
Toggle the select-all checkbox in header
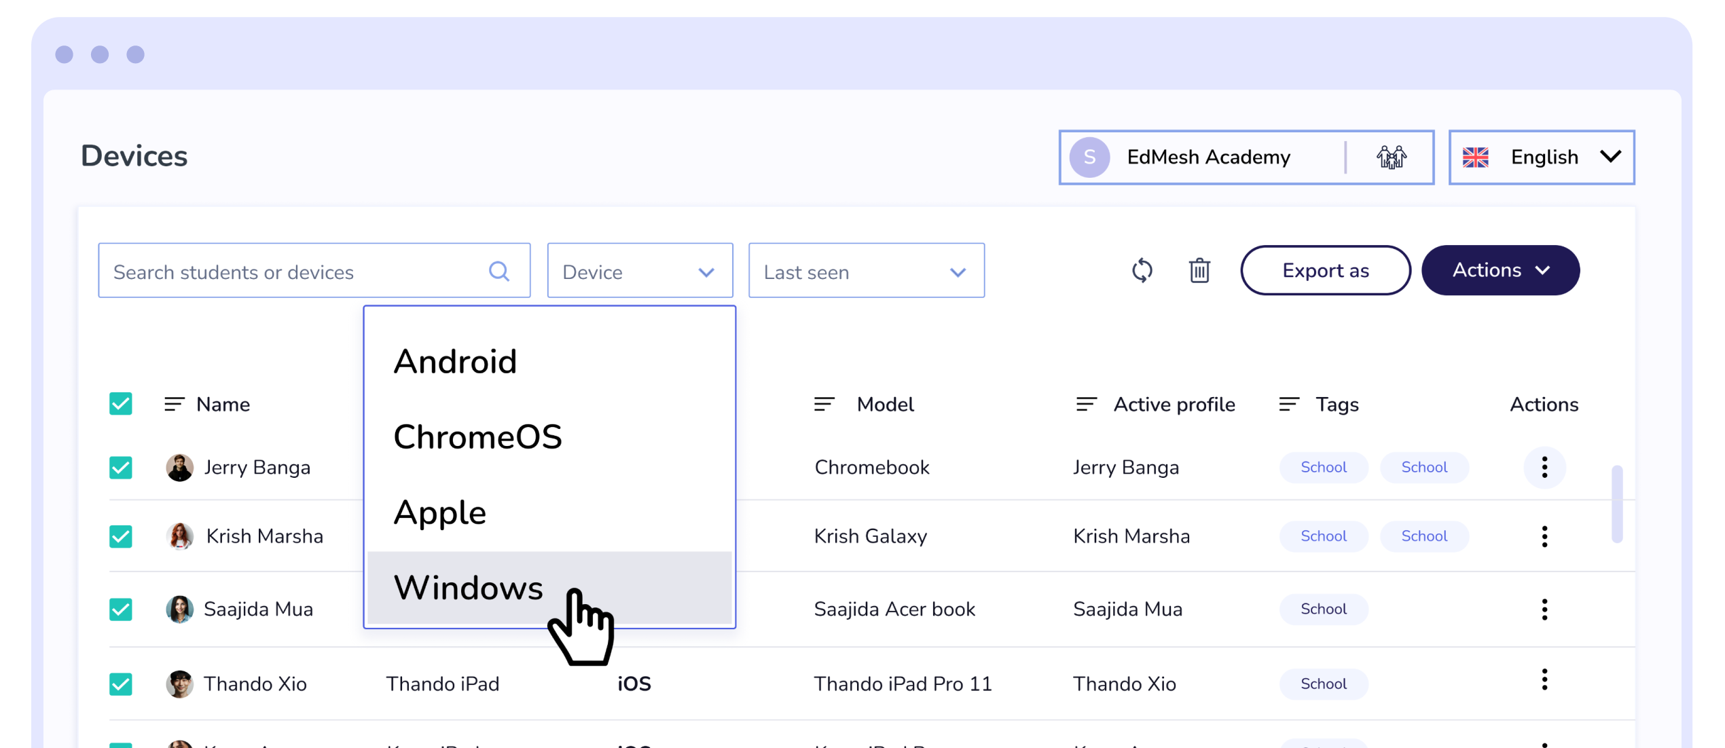point(121,404)
